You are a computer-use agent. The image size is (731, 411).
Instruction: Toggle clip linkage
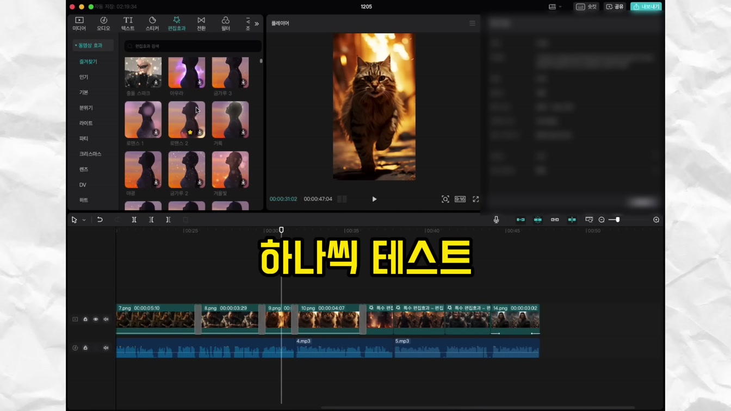point(555,220)
